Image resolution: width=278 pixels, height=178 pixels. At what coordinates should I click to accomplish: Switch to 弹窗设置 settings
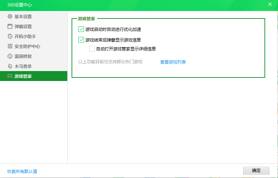tap(34, 26)
